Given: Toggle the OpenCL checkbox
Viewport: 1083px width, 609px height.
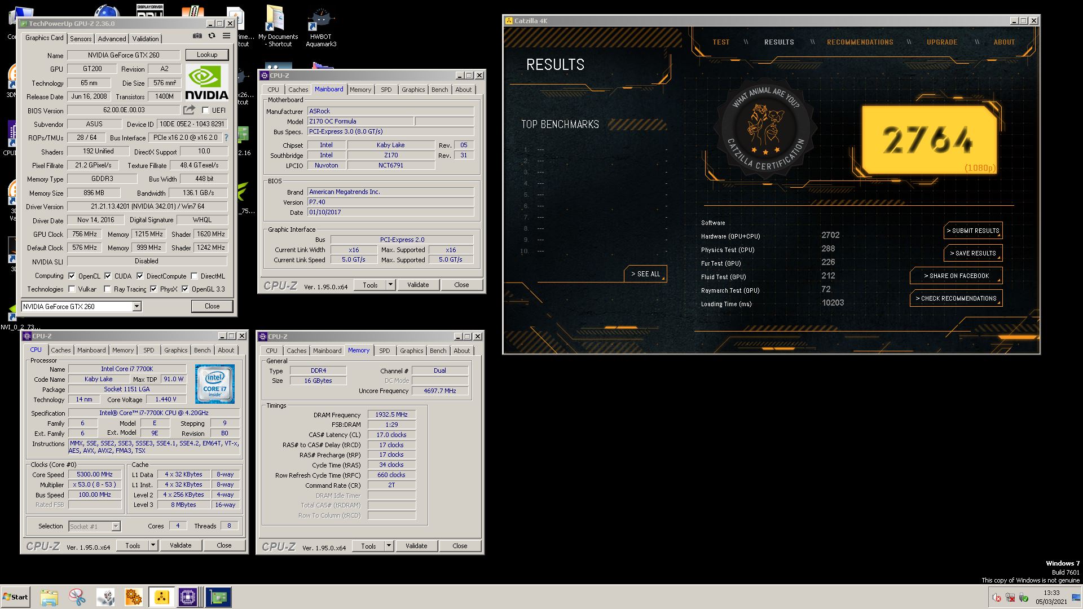Looking at the screenshot, I should tap(72, 276).
